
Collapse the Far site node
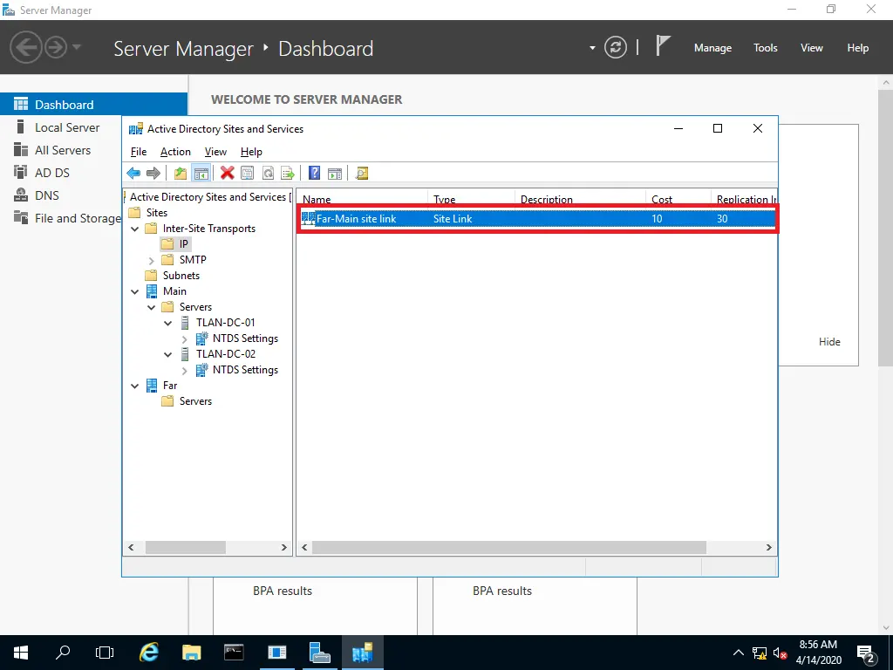click(x=135, y=386)
